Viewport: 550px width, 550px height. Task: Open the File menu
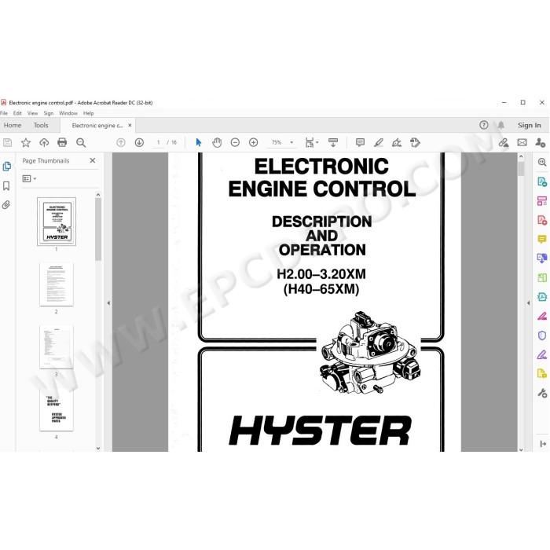pyautogui.click(x=4, y=113)
